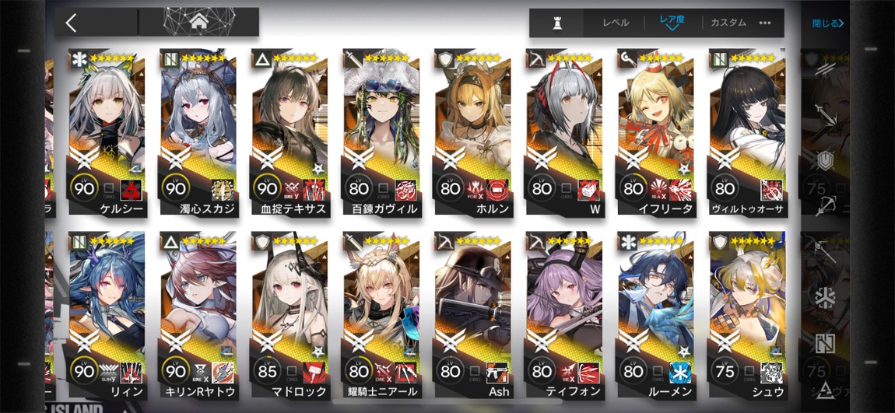Viewport: 895px width, 413px height.
Task: Choose operator Ash card
Action: [x=472, y=316]
